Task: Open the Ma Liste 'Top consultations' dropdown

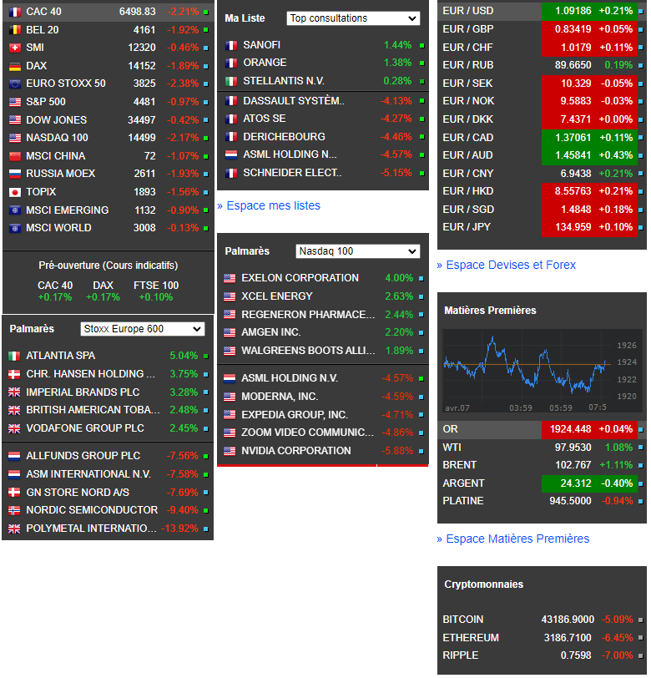Action: pos(353,18)
